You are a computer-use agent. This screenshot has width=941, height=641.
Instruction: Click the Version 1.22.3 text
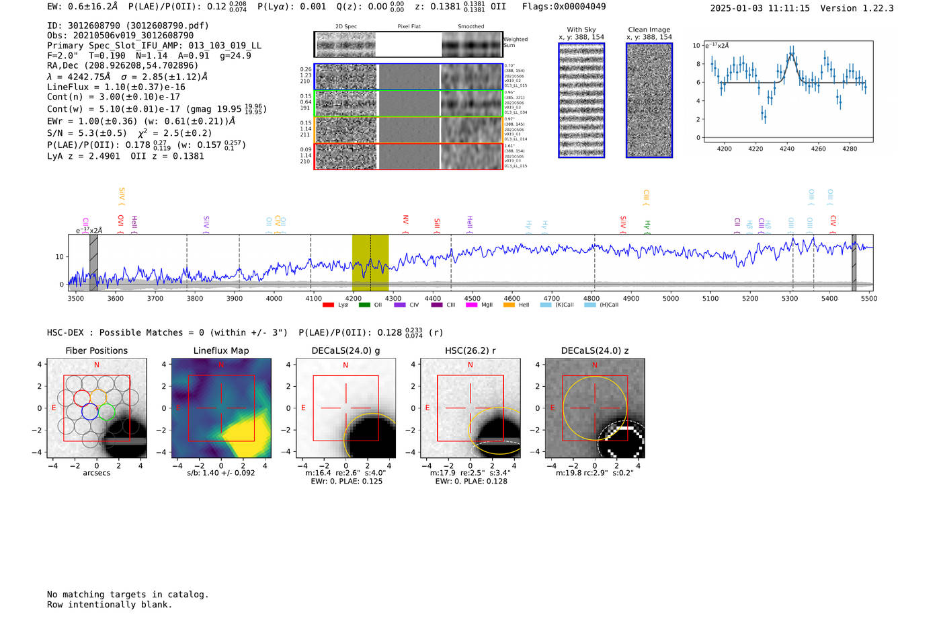click(857, 8)
